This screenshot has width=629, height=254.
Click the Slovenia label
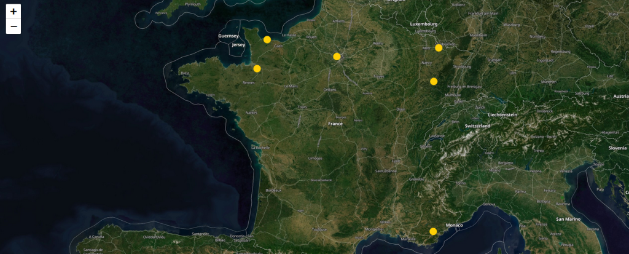click(617, 148)
